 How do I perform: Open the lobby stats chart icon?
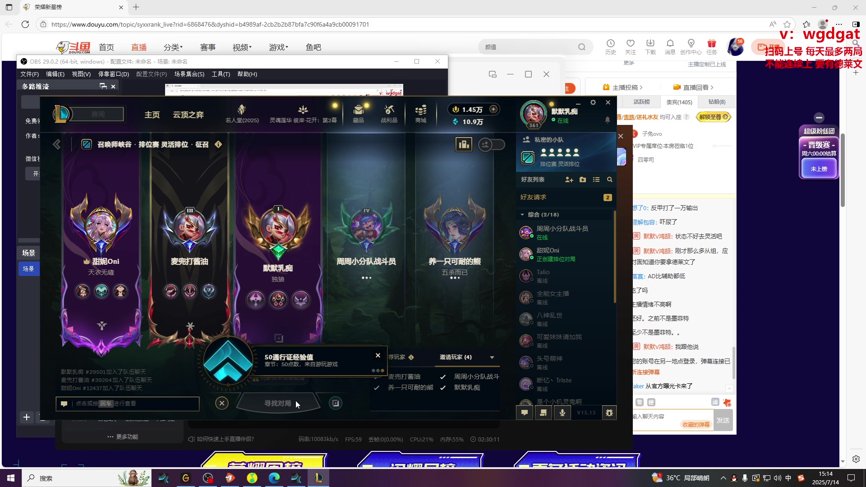point(464,144)
